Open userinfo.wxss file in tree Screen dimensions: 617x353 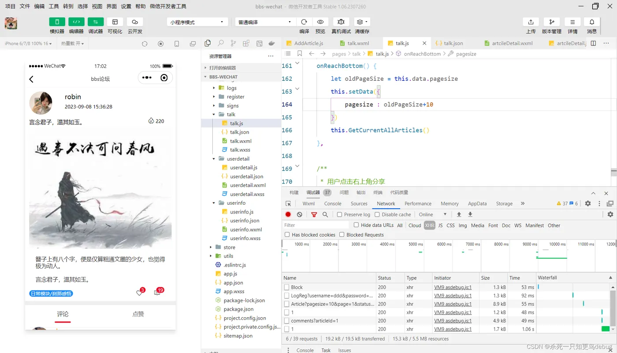click(x=245, y=238)
